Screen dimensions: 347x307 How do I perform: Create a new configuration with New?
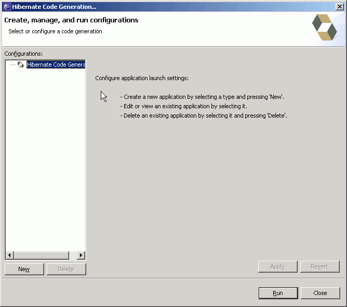coord(24,269)
